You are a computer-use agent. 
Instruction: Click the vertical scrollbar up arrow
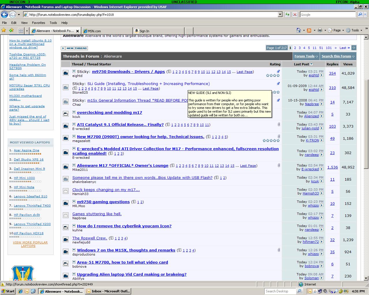(x=366, y=37)
